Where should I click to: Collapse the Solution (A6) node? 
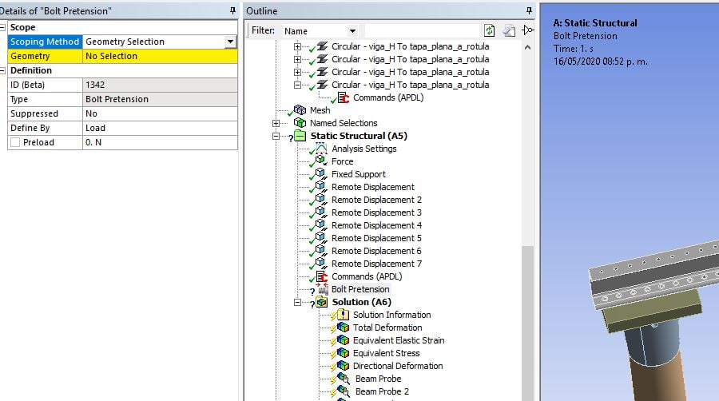coord(298,302)
